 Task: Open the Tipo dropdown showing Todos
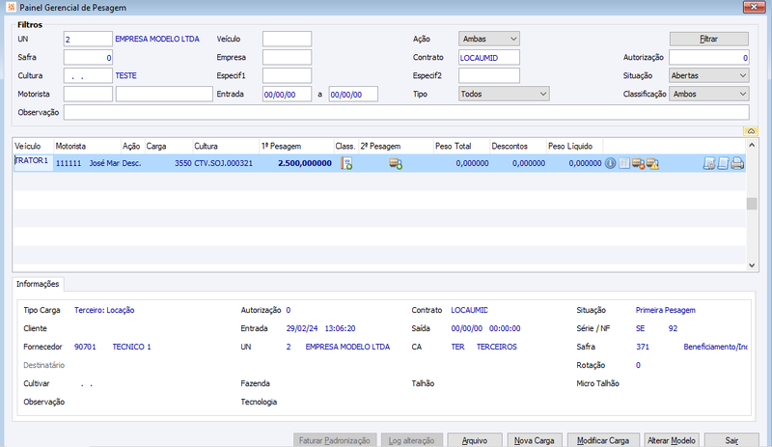tap(504, 94)
